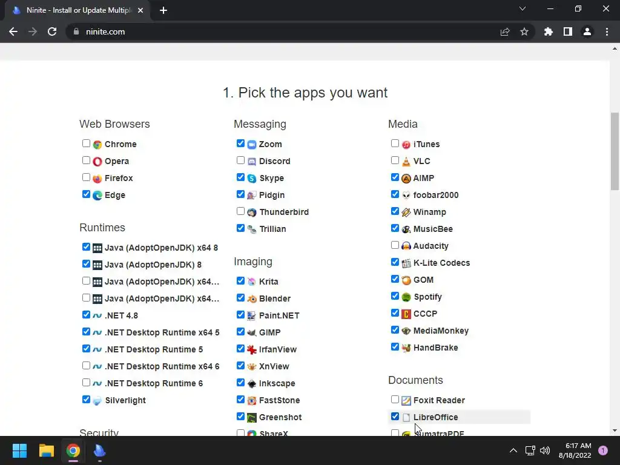
Task: Click the foobar2000 alien icon
Action: (x=406, y=196)
